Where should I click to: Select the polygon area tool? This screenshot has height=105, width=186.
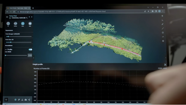tap(163, 32)
